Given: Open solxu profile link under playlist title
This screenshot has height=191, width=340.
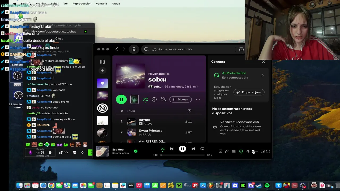Looking at the screenshot, I should (x=158, y=86).
